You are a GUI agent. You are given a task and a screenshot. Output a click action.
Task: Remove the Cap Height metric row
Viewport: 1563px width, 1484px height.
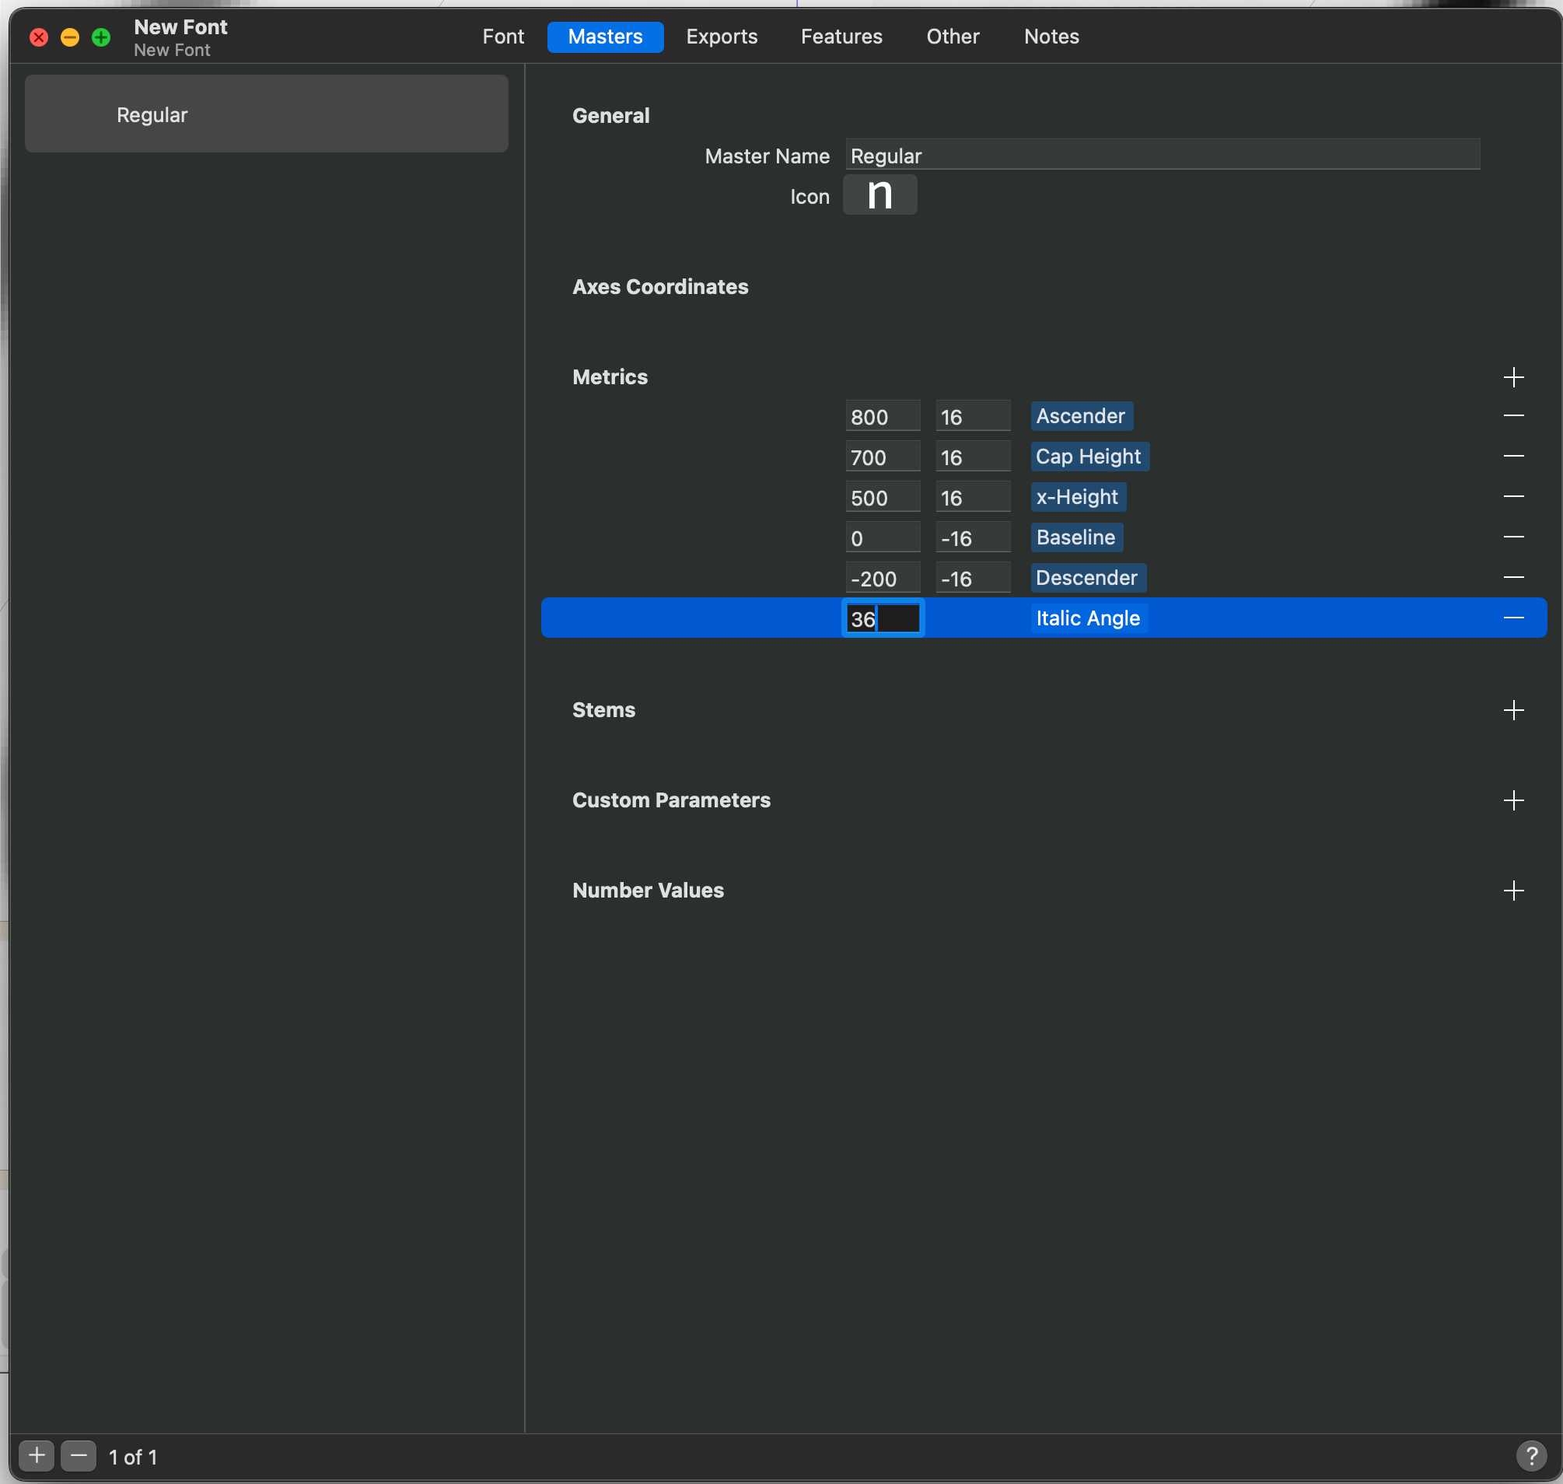tap(1513, 457)
